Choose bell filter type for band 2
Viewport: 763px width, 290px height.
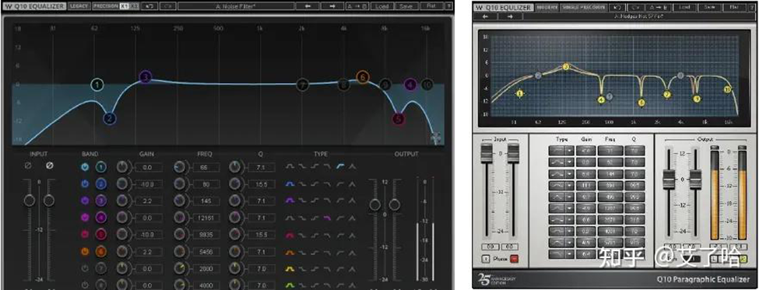pos(290,184)
